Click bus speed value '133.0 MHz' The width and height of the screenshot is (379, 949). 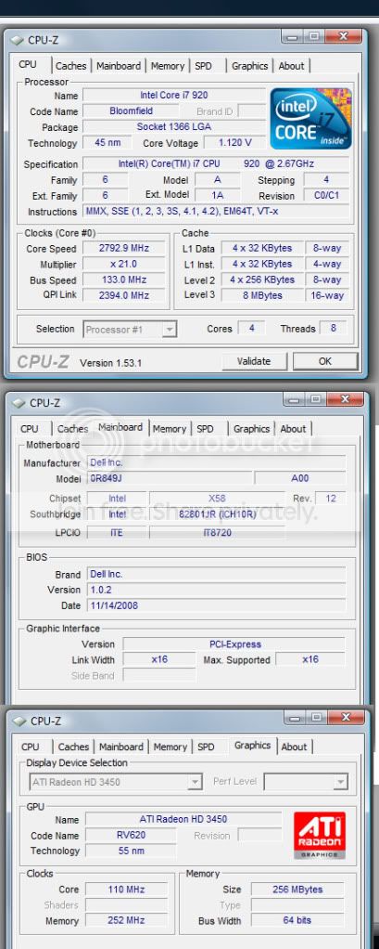pyautogui.click(x=124, y=279)
